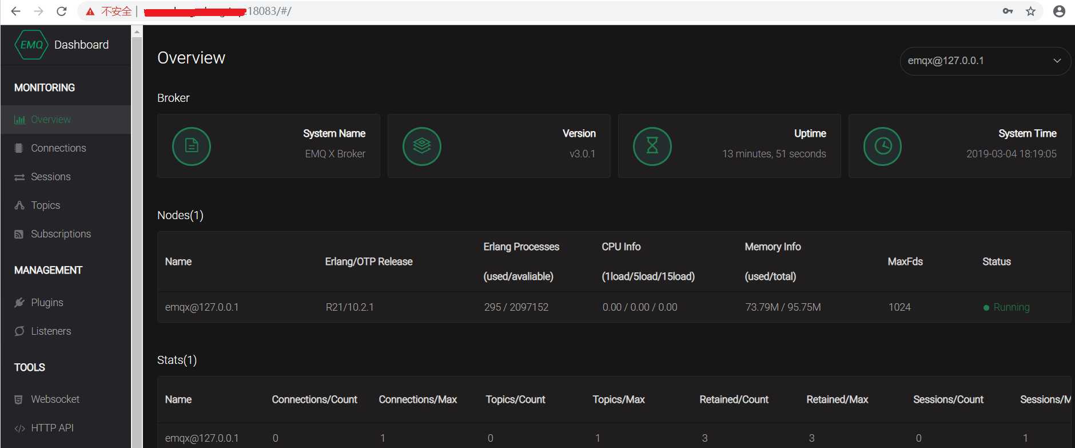Go back using browser back arrow
Image resolution: width=1075 pixels, height=448 pixels.
tap(15, 11)
